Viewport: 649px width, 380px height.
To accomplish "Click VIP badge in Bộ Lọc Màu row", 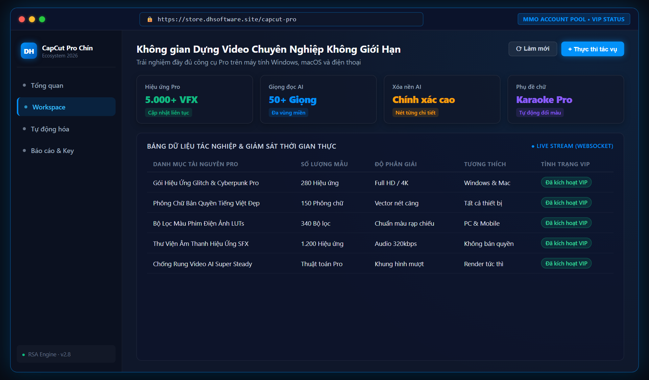I will click(566, 223).
